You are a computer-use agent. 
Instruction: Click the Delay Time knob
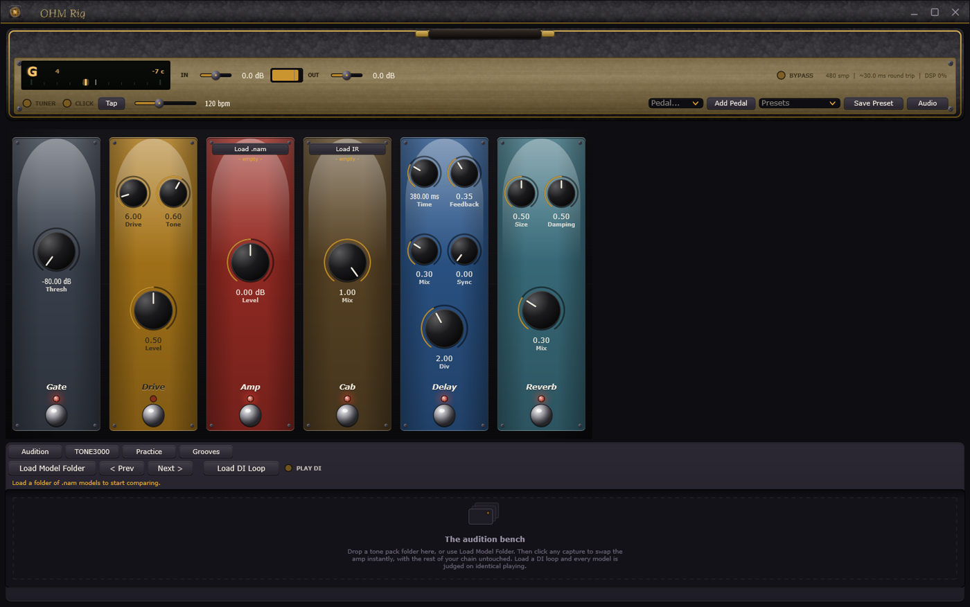click(424, 173)
